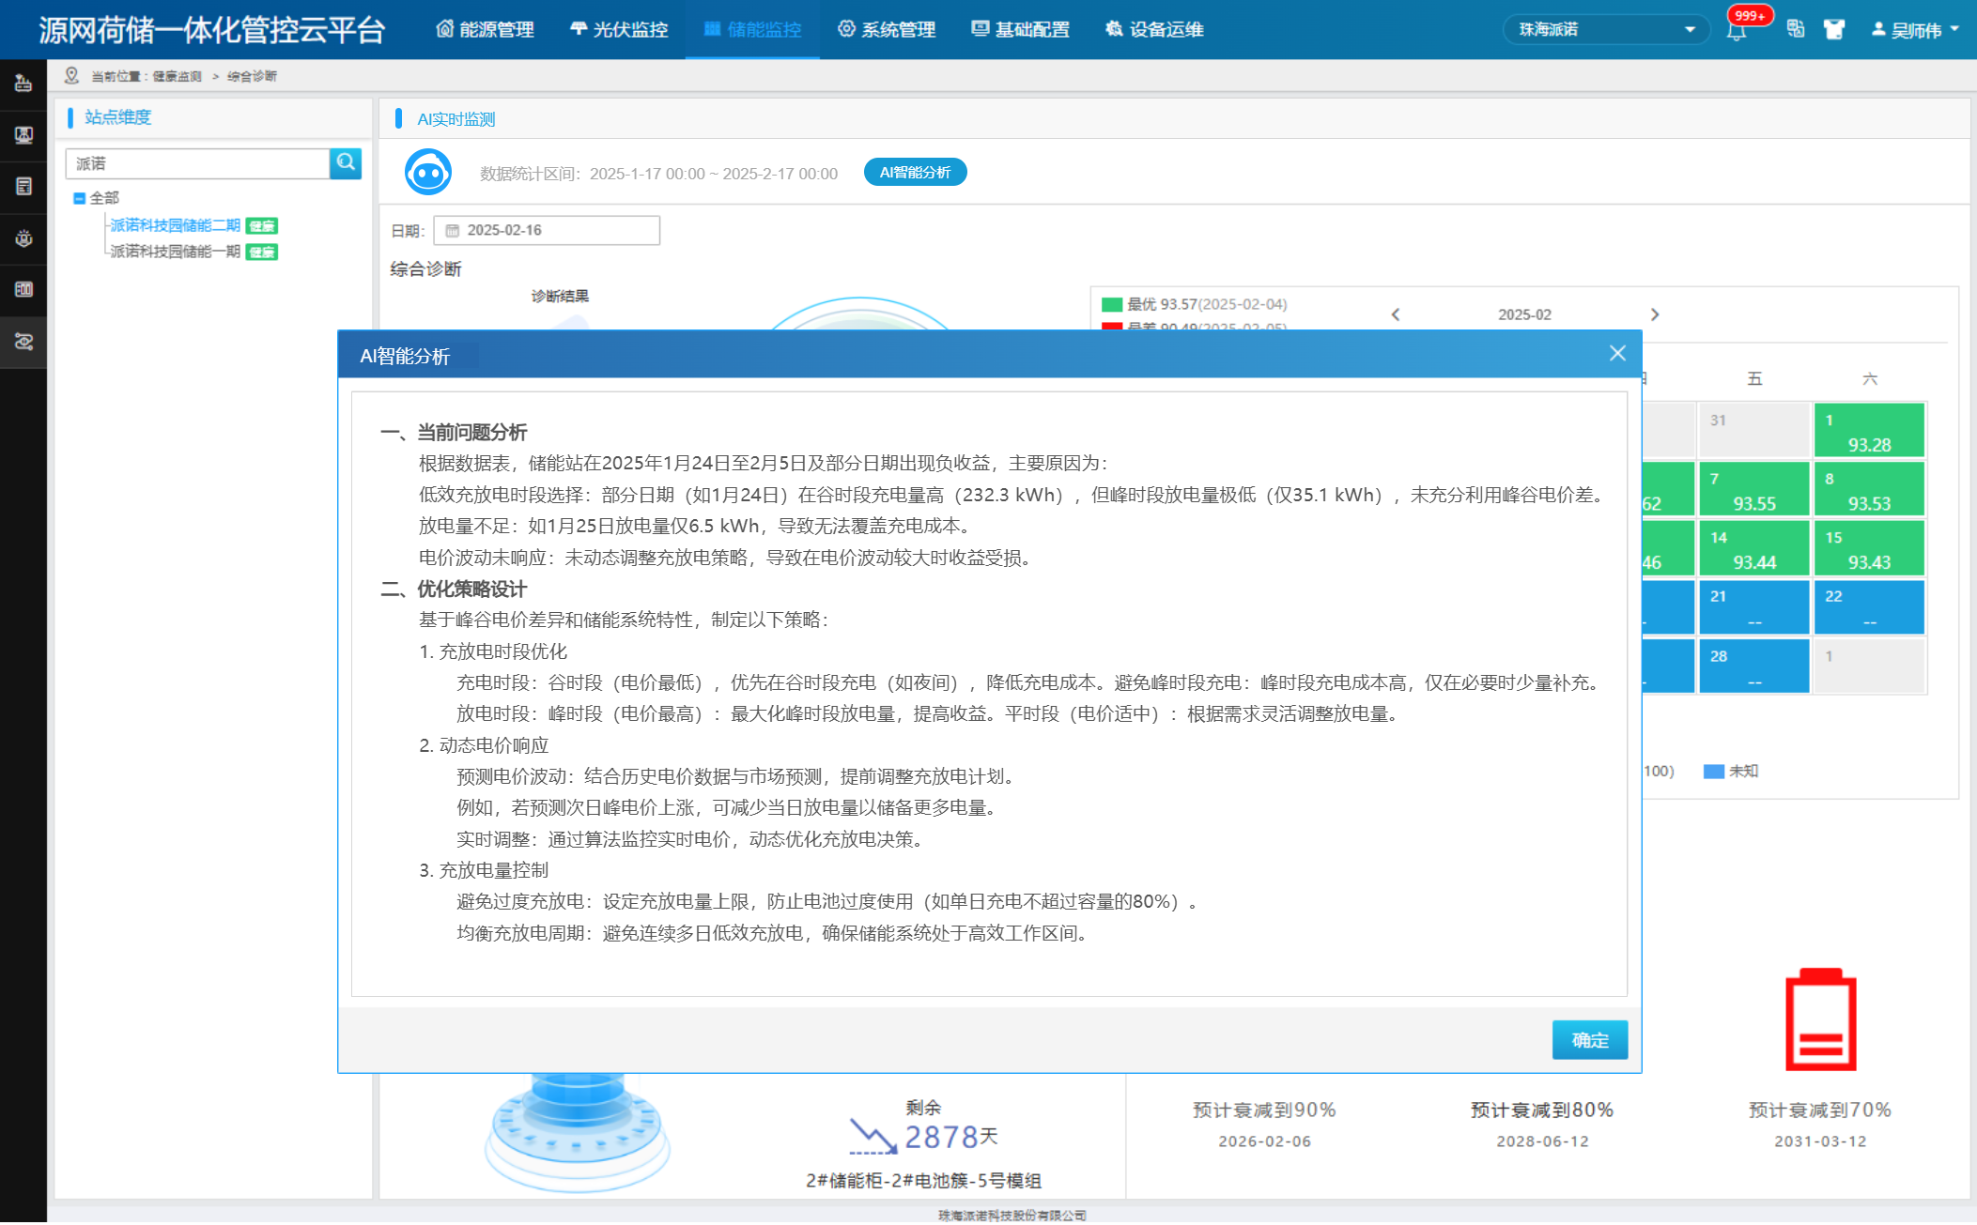Viewport: 1977px width, 1225px height.
Task: Select 派诺科技园储能二期 in the tree
Action: point(175,225)
